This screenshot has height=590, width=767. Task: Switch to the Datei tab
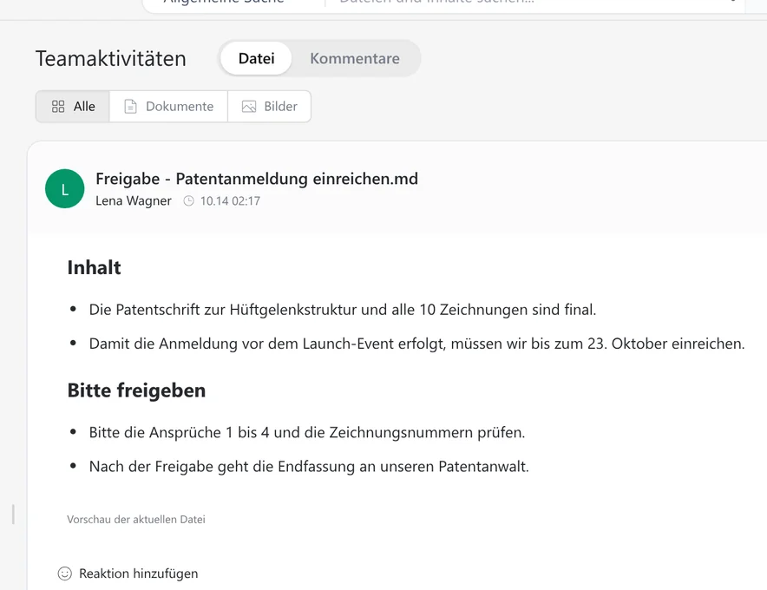[256, 59]
